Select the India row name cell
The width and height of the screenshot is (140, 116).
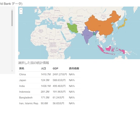22,86
